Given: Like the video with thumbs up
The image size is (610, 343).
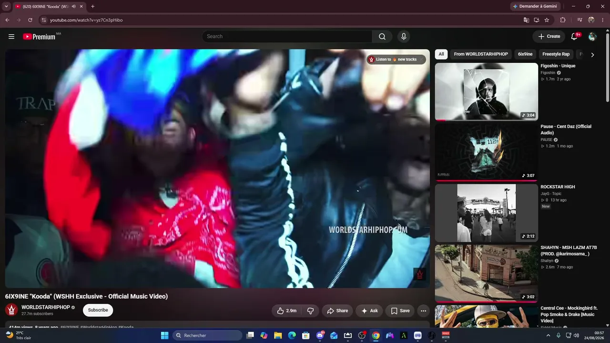Looking at the screenshot, I should click(x=287, y=311).
